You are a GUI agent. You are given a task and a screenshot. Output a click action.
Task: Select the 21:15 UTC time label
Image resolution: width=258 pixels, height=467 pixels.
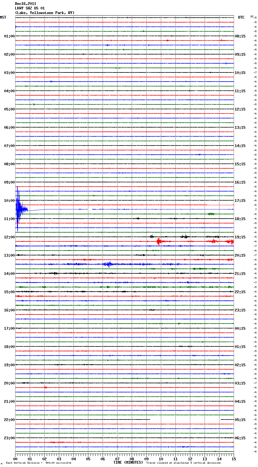(x=240, y=274)
